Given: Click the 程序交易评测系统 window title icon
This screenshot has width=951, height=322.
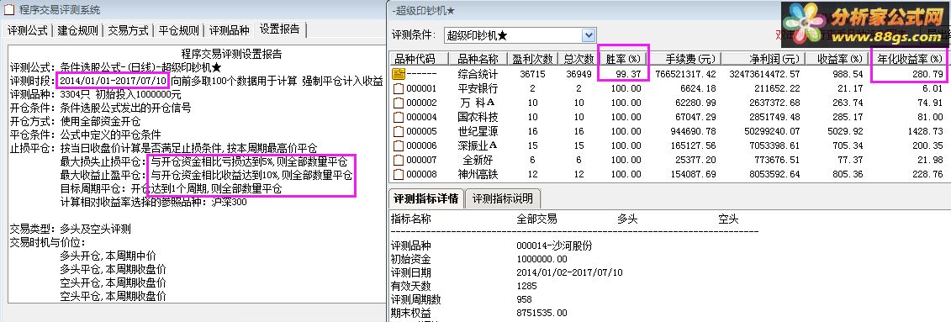Looking at the screenshot, I should pyautogui.click(x=10, y=10).
